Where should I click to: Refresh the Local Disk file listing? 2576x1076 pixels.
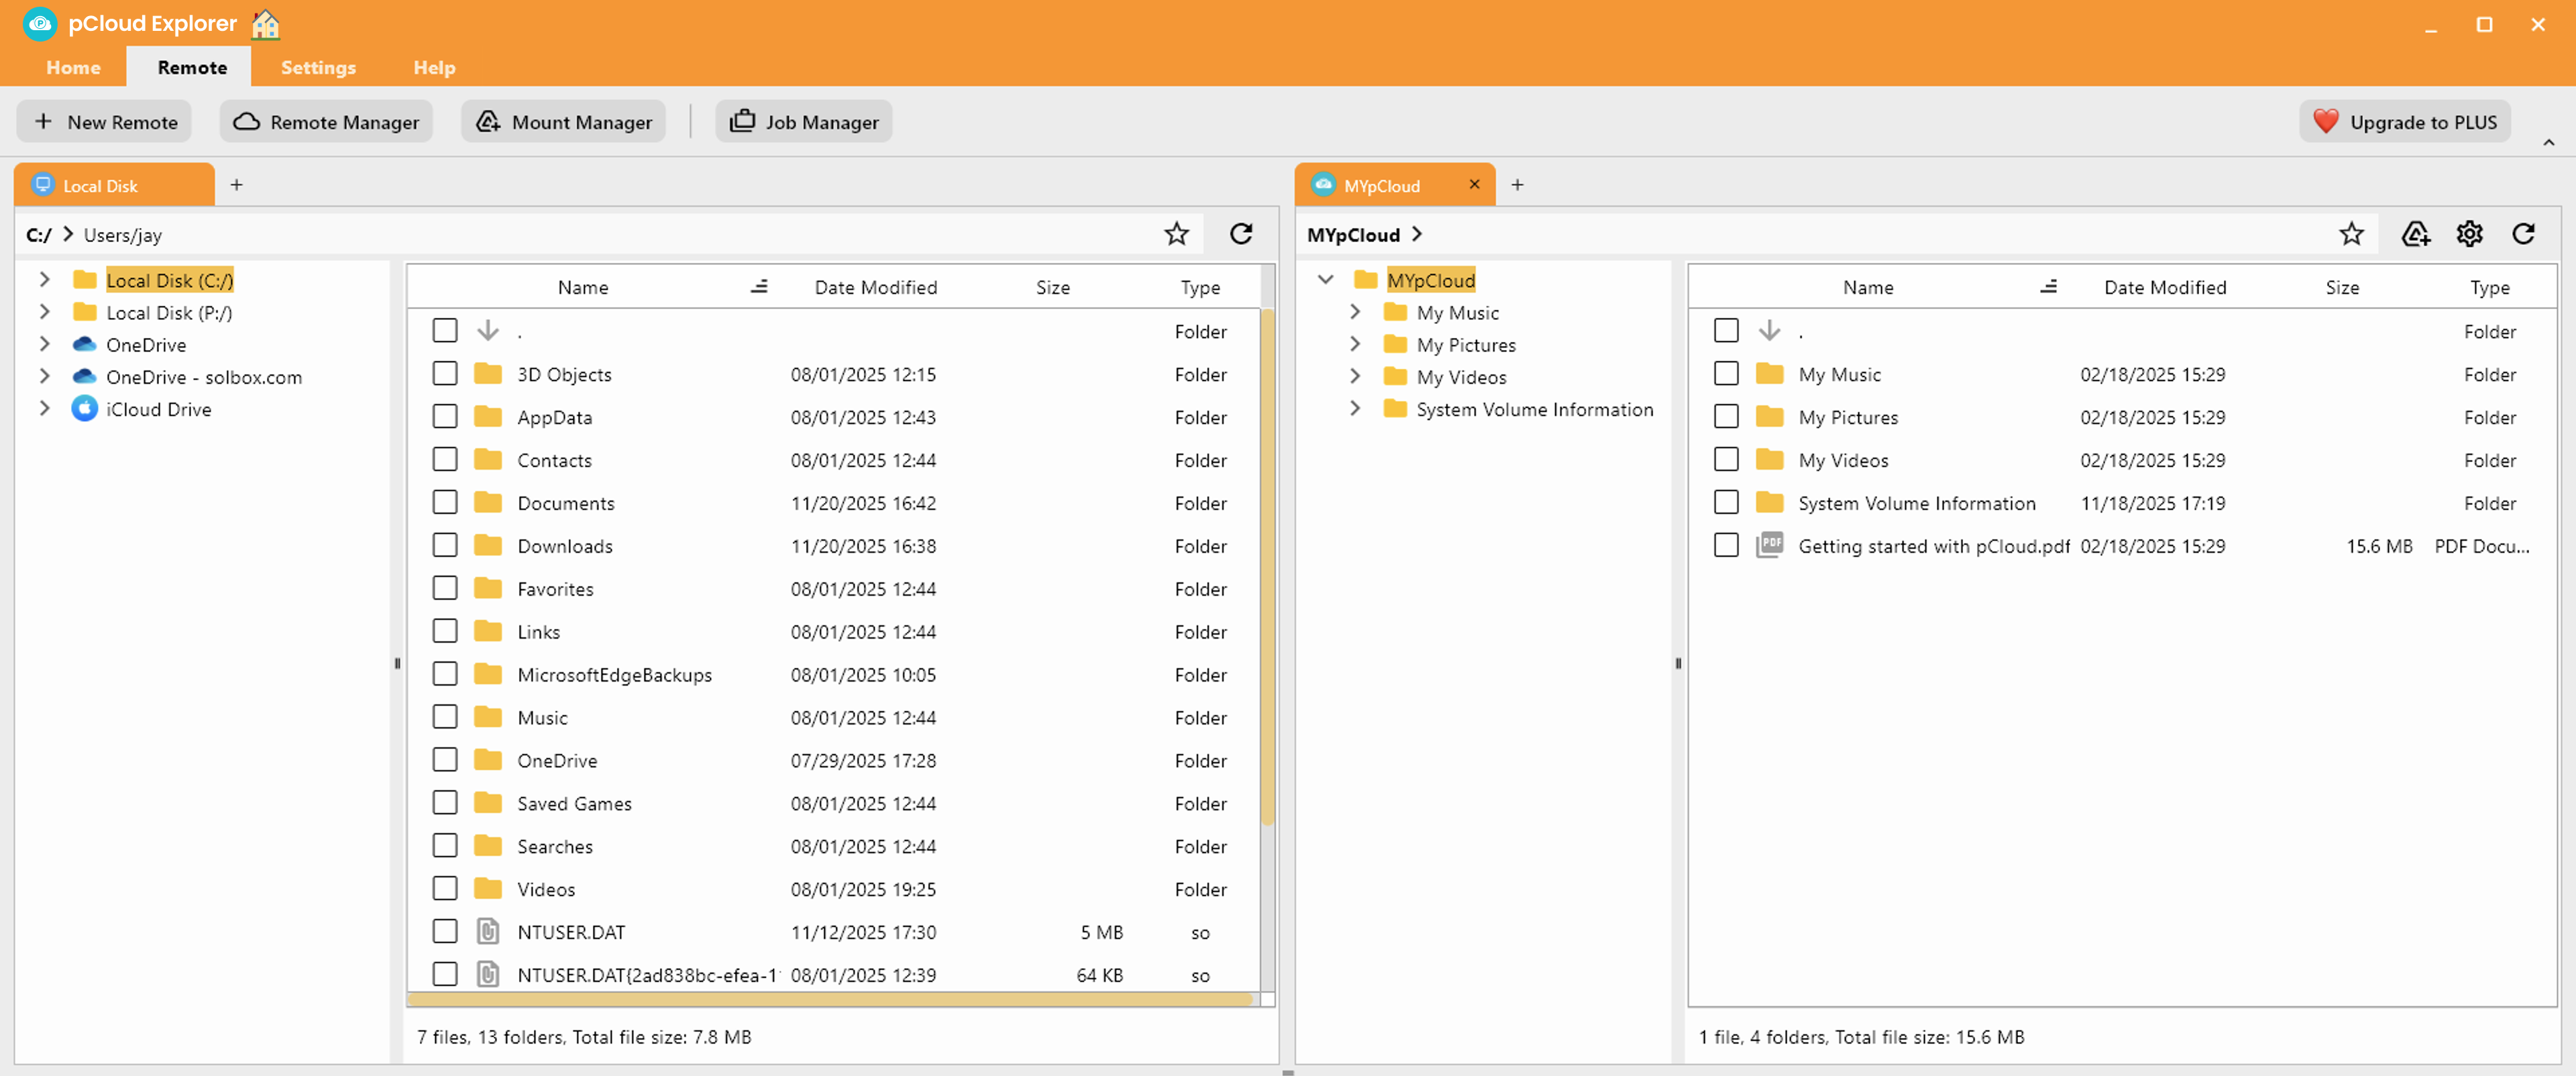[1241, 233]
